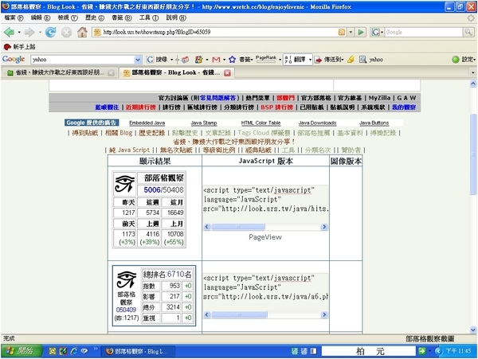Click left scroll arrow of PageView code box
Viewport: 478px width, 359px height.
tap(207, 227)
